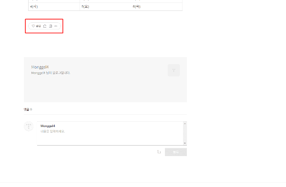Click the blog profile thumbnail in author box
The width and height of the screenshot is (286, 187).
click(x=174, y=70)
